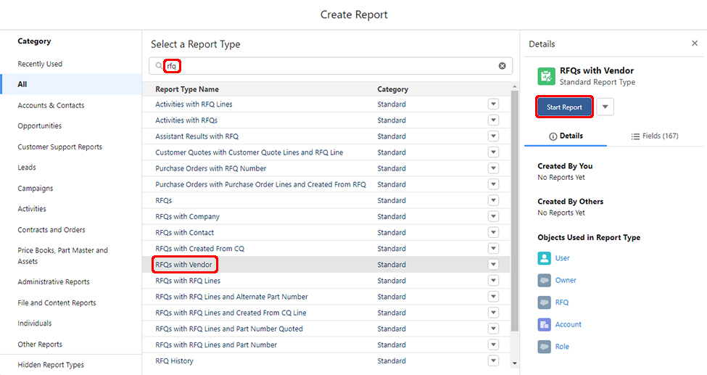Image resolution: width=707 pixels, height=375 pixels.
Task: Click the Account object icon
Action: coord(545,324)
